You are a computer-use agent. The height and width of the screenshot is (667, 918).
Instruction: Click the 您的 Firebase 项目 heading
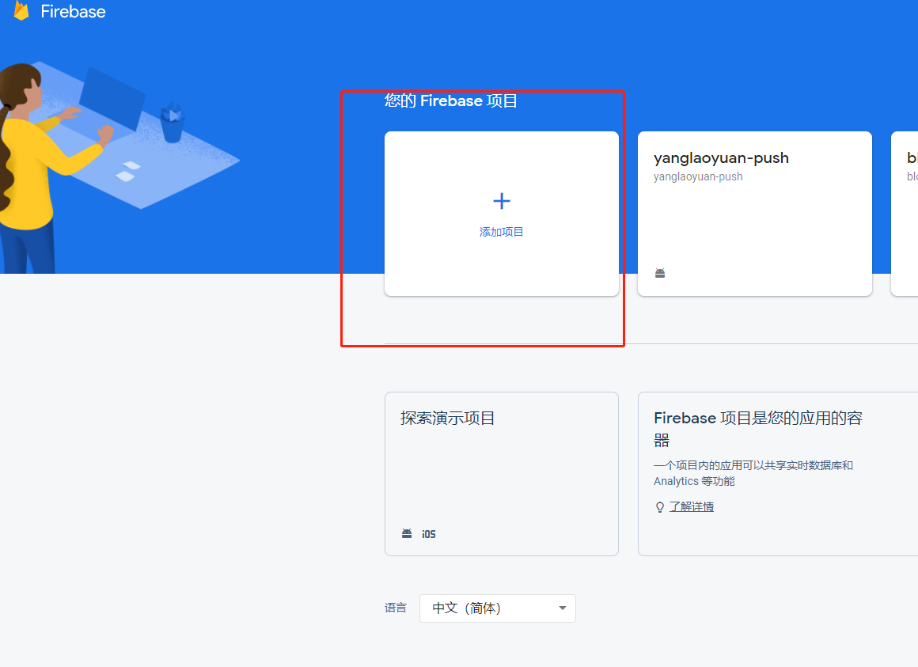[x=451, y=100]
